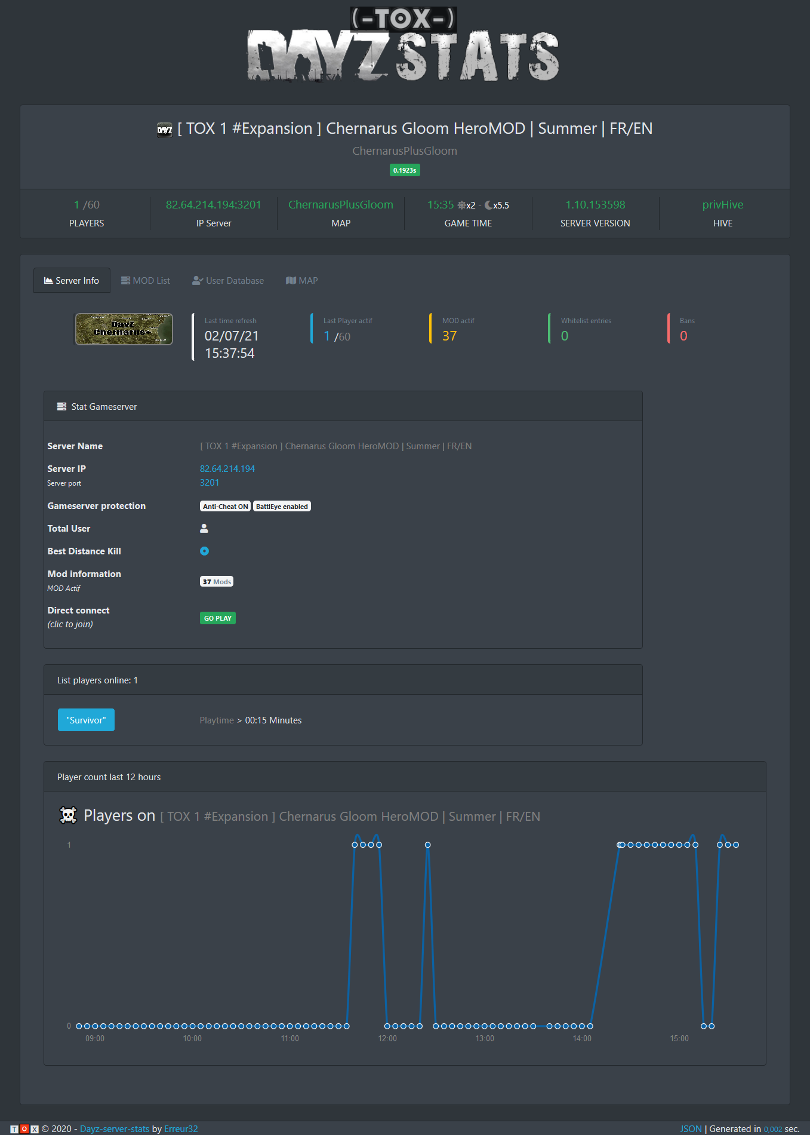Click the sun day-acceleration icon in game time

461,205
